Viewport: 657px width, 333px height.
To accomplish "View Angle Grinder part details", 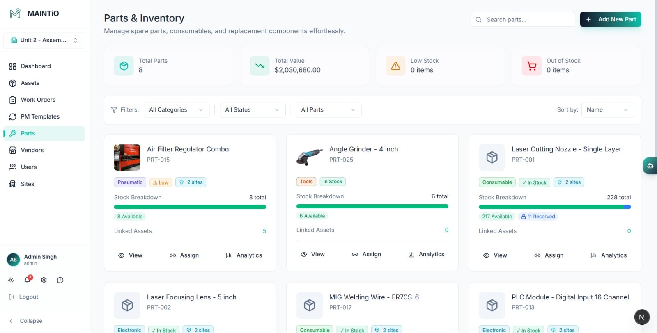I will pos(312,254).
